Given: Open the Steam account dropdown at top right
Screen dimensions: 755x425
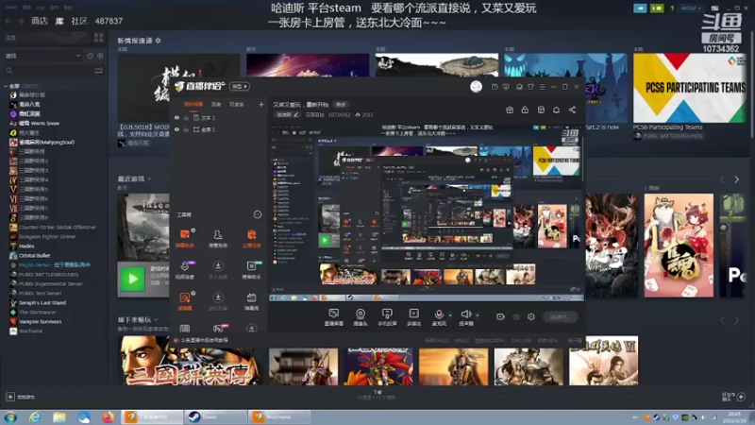Looking at the screenshot, I should point(691,8).
